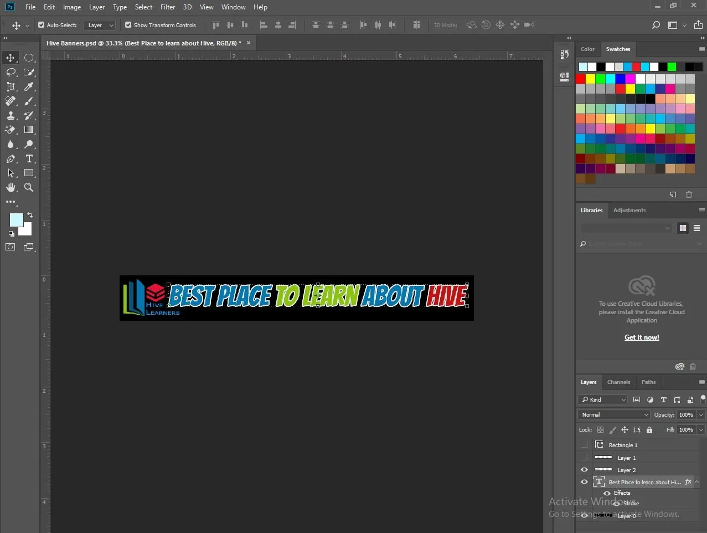
Task: Select the Hand tool
Action: (x=11, y=187)
